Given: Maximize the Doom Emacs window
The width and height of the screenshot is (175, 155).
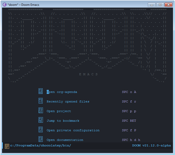Looking at the screenshot, I should coord(160,5).
